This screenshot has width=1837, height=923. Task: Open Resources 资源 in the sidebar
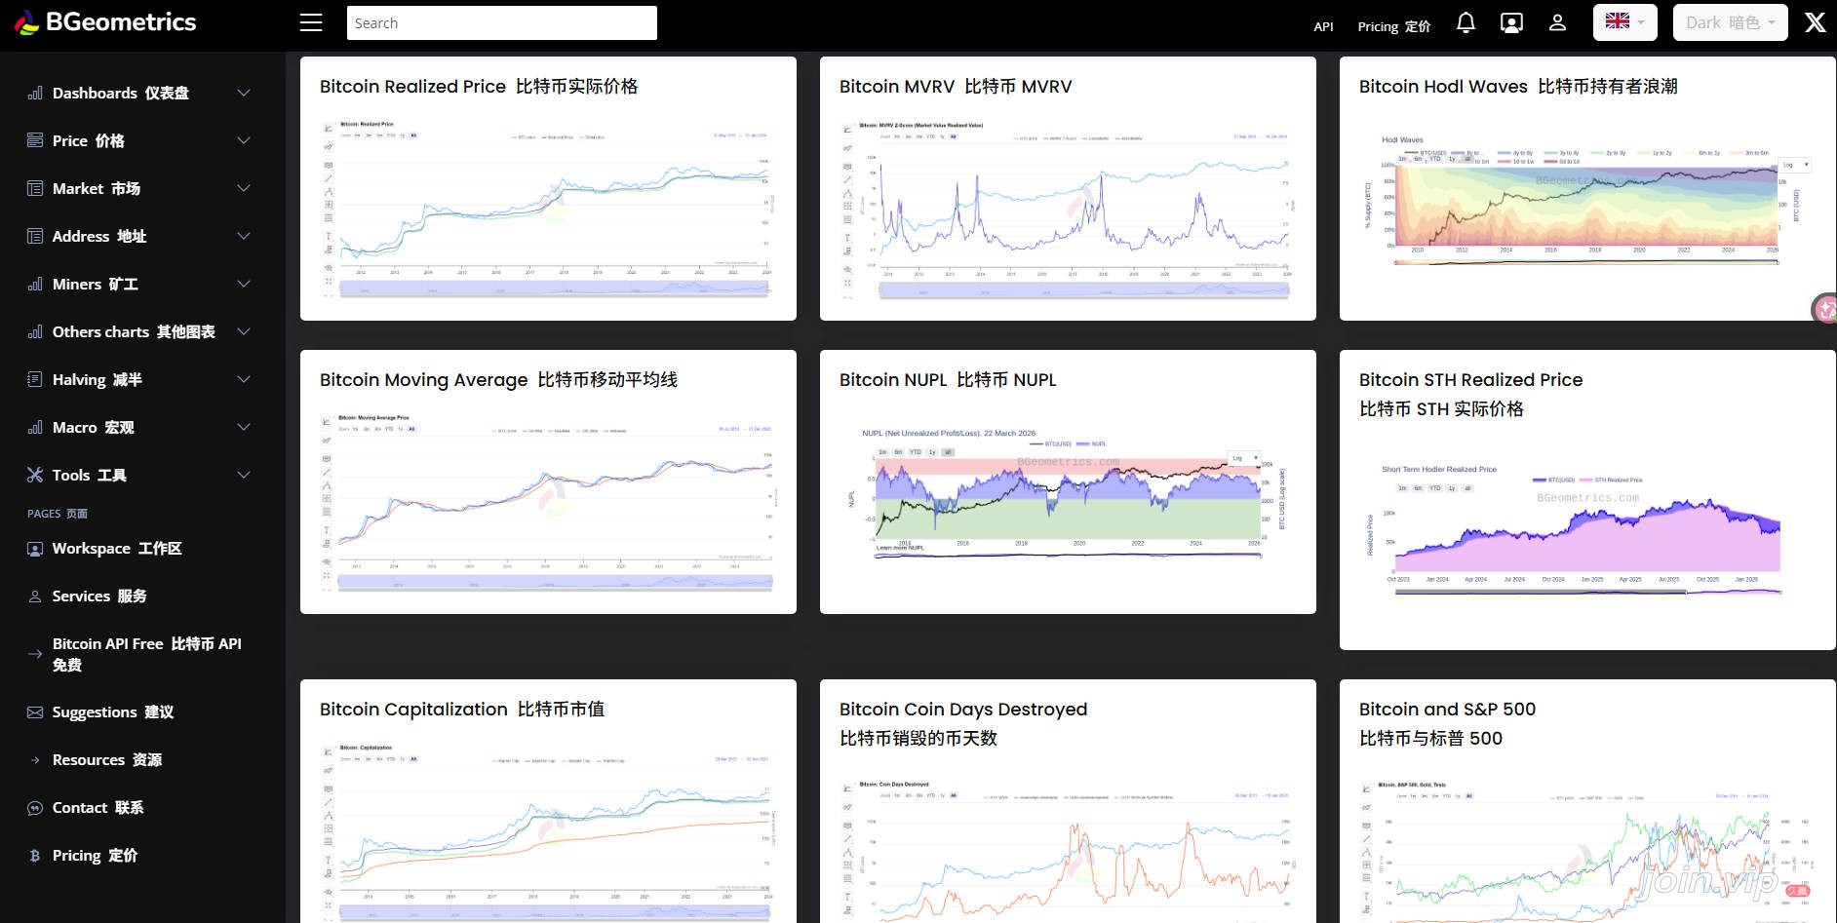click(x=107, y=760)
